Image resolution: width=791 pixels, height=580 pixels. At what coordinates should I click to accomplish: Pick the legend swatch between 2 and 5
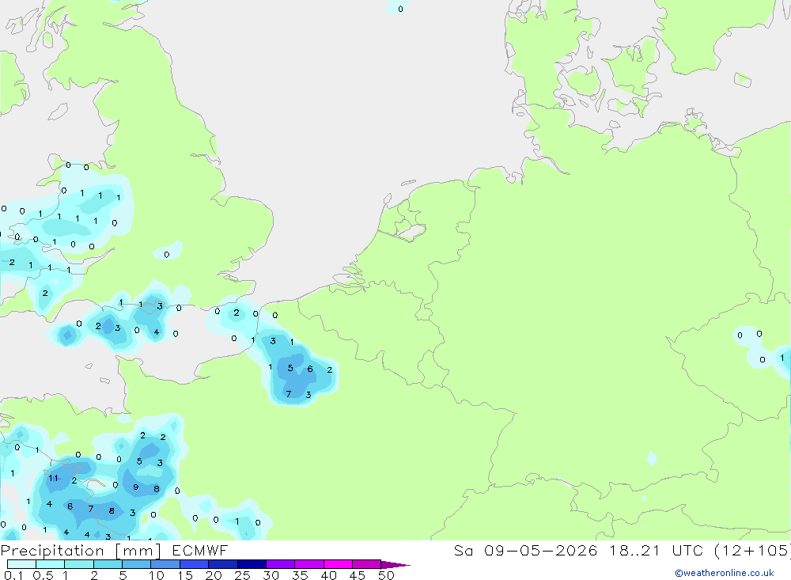(x=108, y=564)
